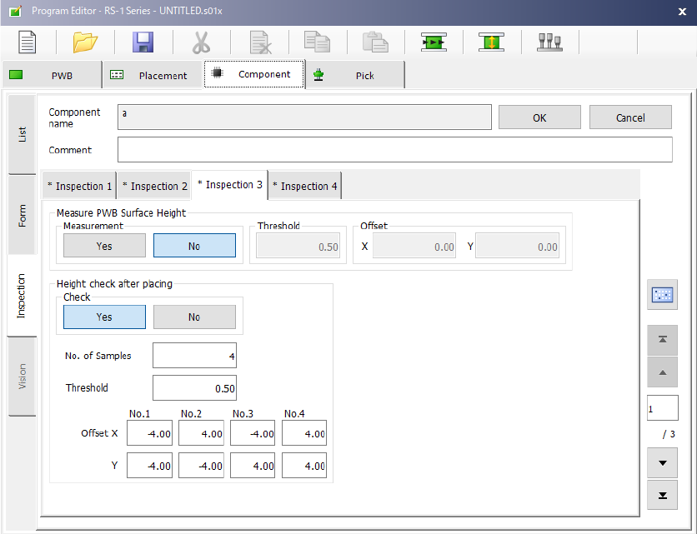Confirm with the OK button
This screenshot has width=697, height=534.
tap(539, 117)
